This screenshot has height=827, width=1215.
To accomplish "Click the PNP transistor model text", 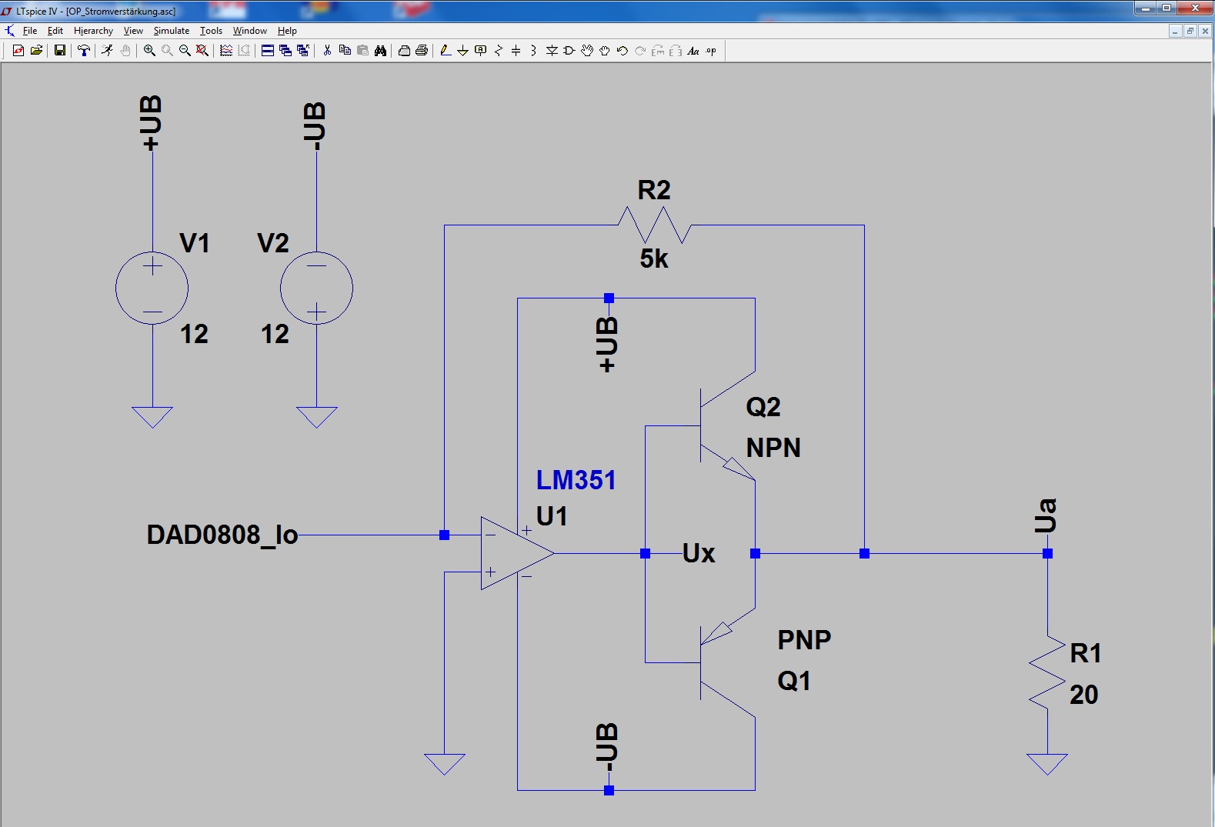I will pos(804,640).
